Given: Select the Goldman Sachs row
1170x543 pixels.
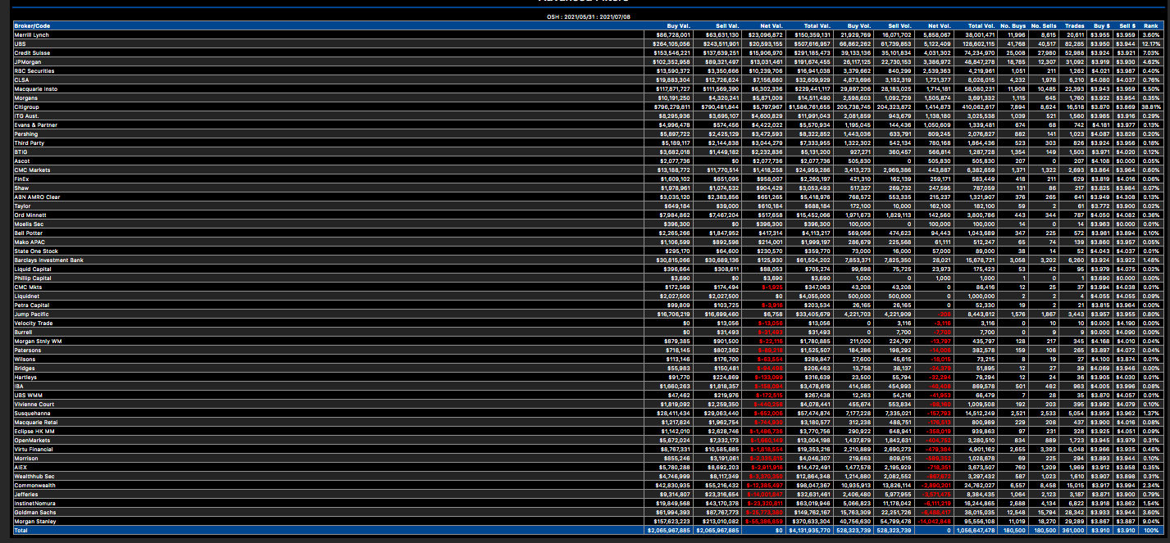Looking at the screenshot, I should click(x=588, y=513).
